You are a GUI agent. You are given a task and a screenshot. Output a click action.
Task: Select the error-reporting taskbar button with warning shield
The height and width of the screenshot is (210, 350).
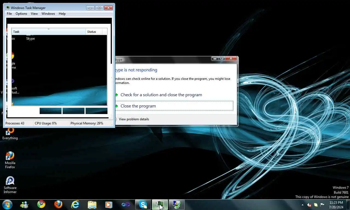coord(177,205)
